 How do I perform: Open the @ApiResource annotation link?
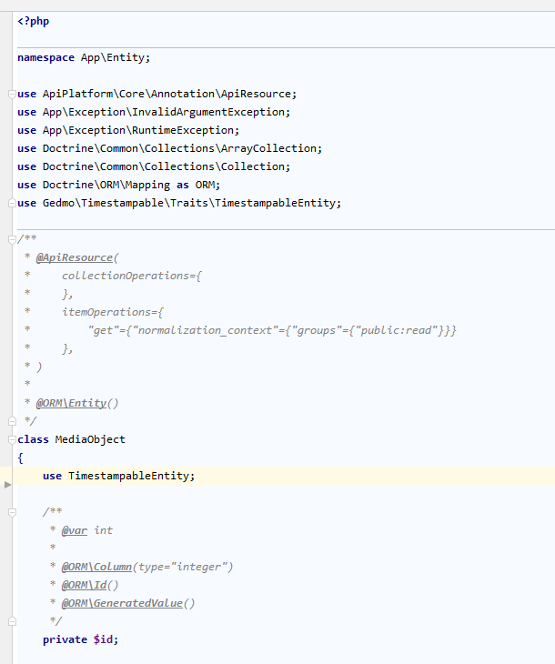tap(75, 257)
